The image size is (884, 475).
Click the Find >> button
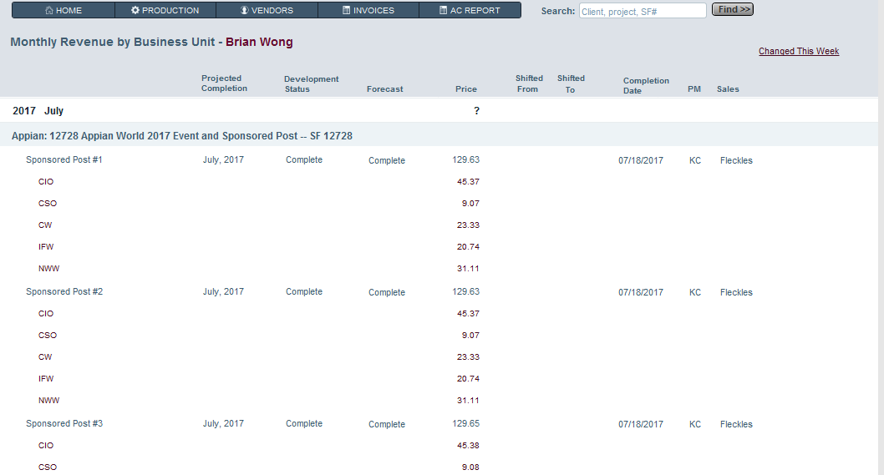(733, 9)
